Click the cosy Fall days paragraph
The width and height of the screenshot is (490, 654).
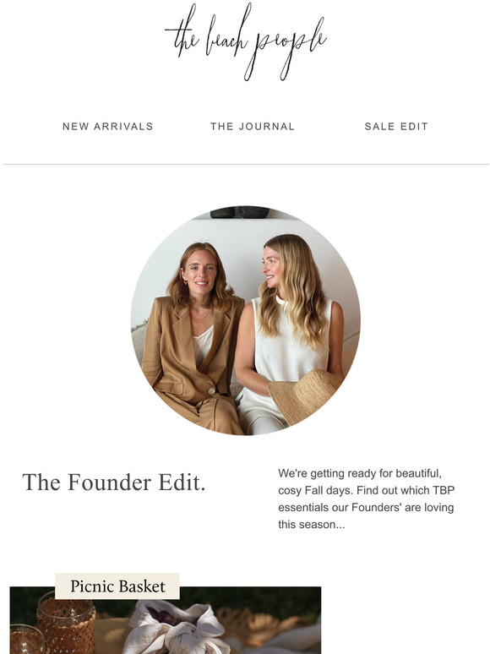coord(366,499)
